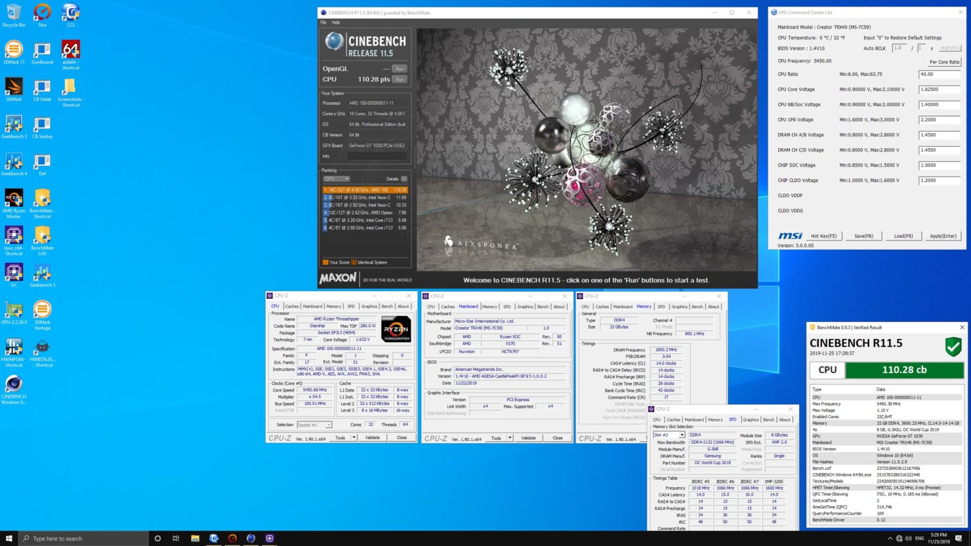Switch to the Bench tab in CPU-Z
Image resolution: width=971 pixels, height=546 pixels.
tap(386, 306)
